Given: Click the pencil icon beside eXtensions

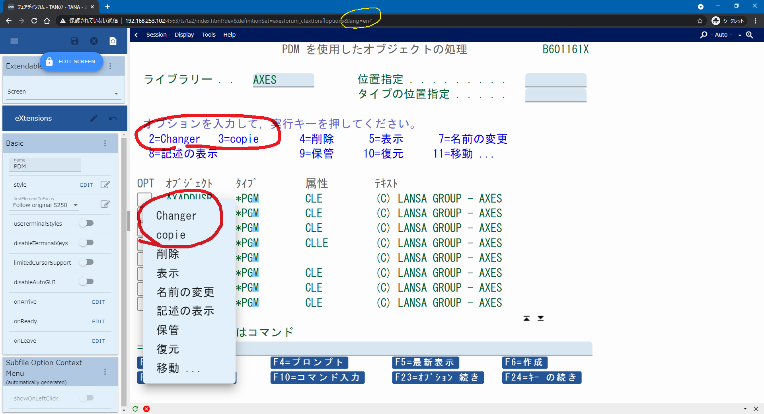Looking at the screenshot, I should (94, 118).
